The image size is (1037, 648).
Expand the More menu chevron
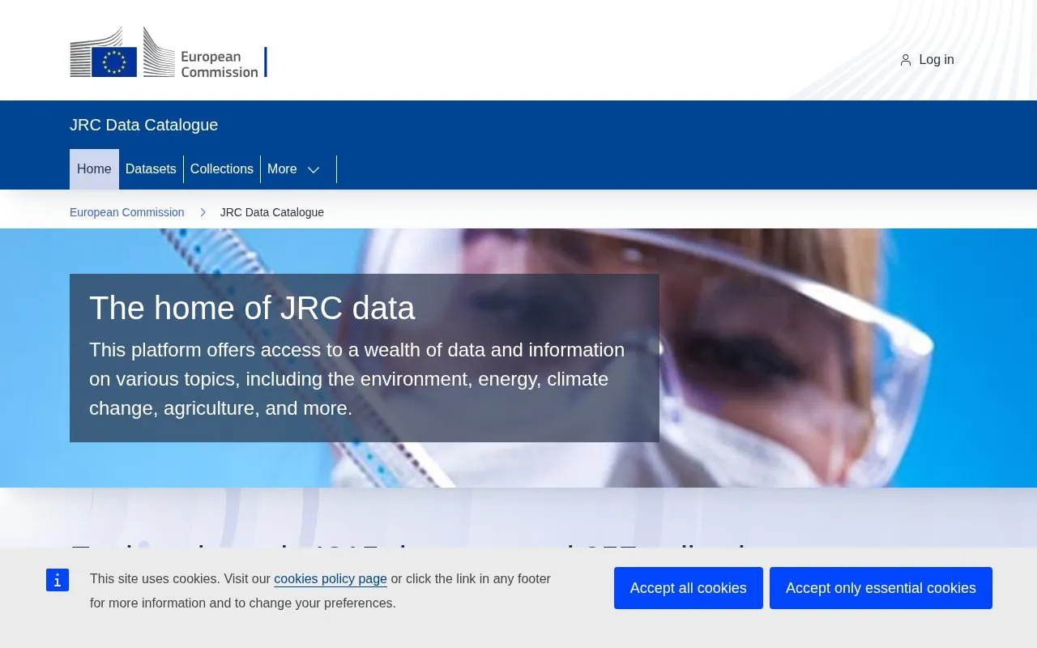click(314, 169)
